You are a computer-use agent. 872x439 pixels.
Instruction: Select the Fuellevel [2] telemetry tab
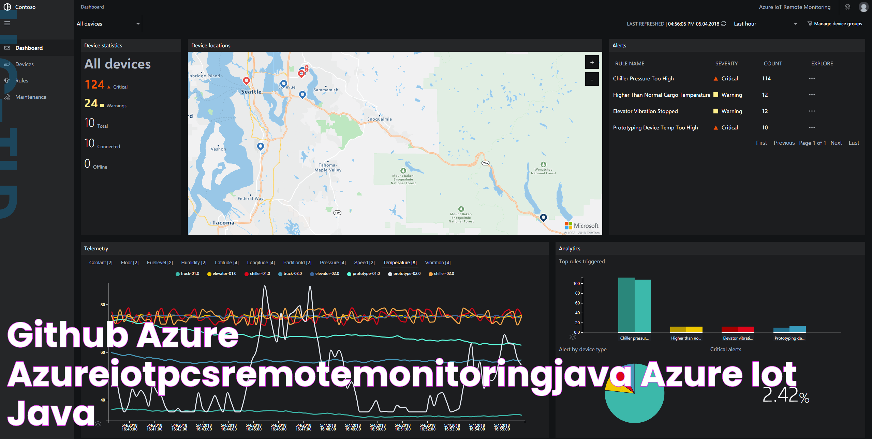pos(160,263)
